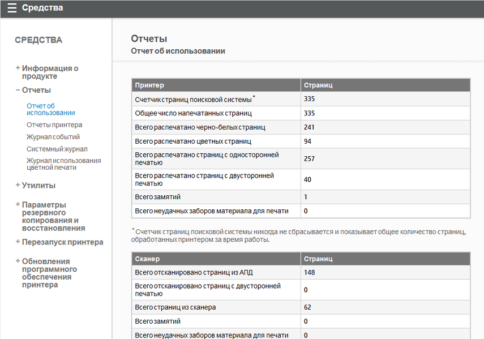Click Всего распечатано цветных страниц row
Screen dimensions: 484x339
pos(193,141)
